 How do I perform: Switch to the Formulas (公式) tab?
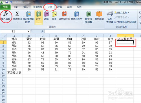coord(50,7)
